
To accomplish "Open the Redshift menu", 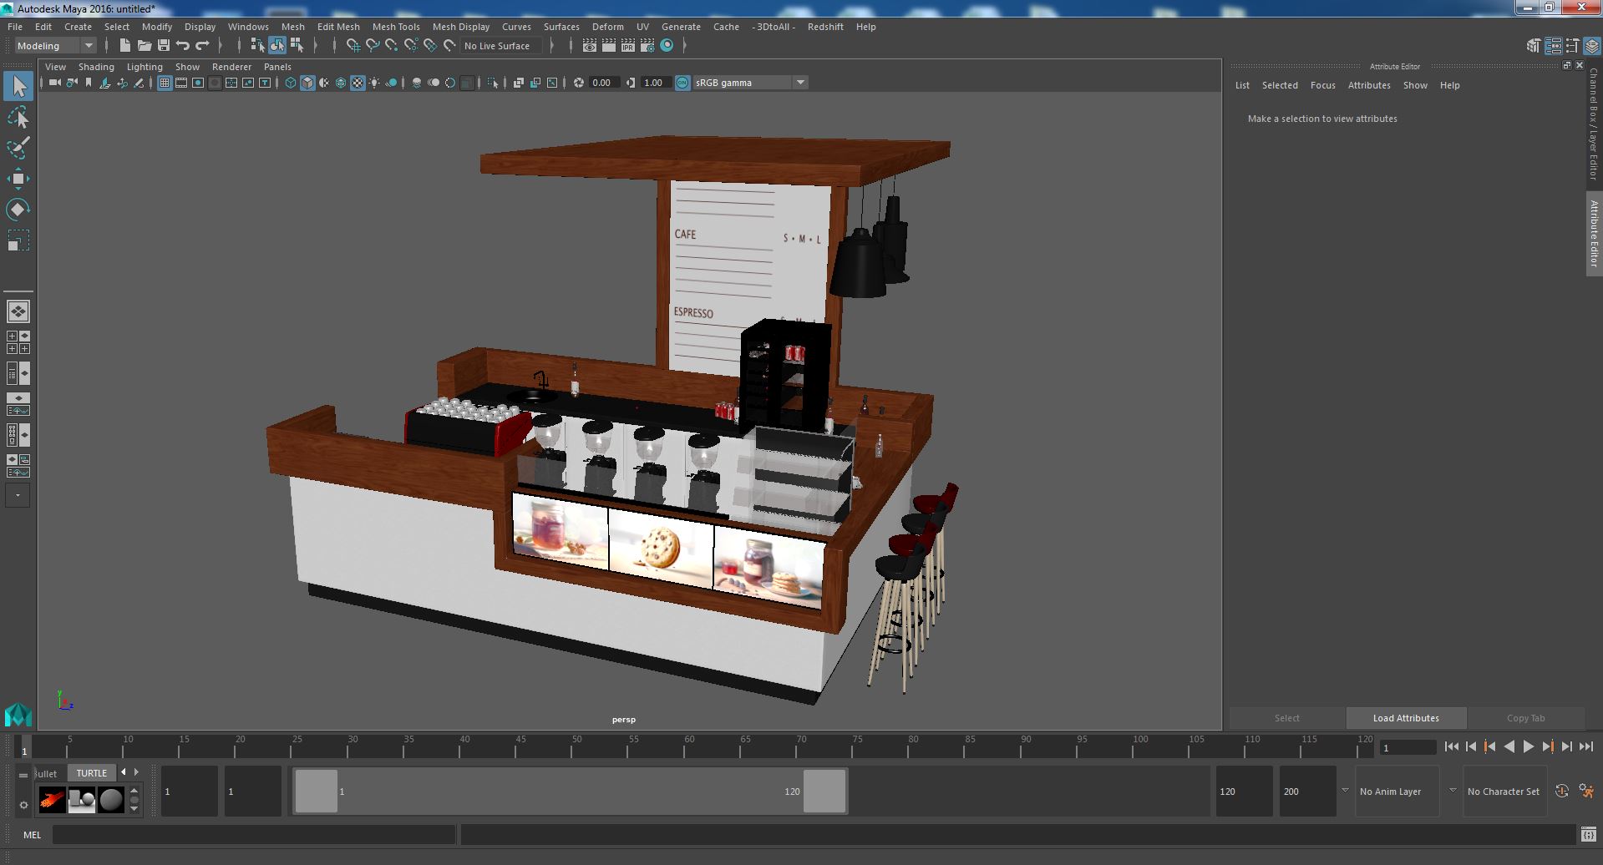I will pyautogui.click(x=825, y=27).
